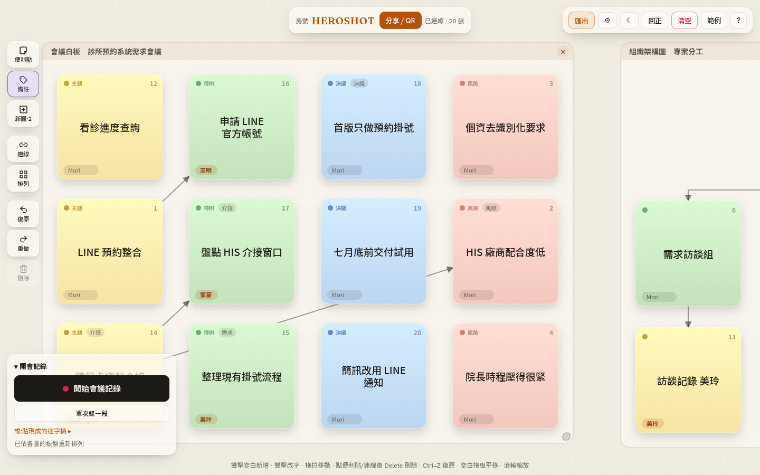Open settings via the gear icon
Viewport: 760px width, 475px height.
pos(607,21)
